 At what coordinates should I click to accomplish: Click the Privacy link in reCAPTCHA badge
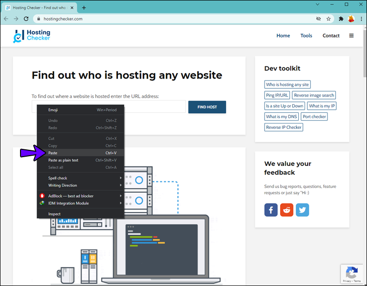pos(347,281)
